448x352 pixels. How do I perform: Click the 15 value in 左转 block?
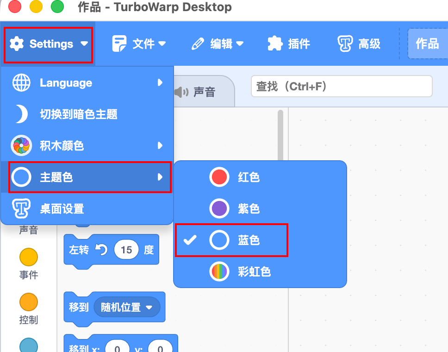pyautogui.click(x=126, y=250)
